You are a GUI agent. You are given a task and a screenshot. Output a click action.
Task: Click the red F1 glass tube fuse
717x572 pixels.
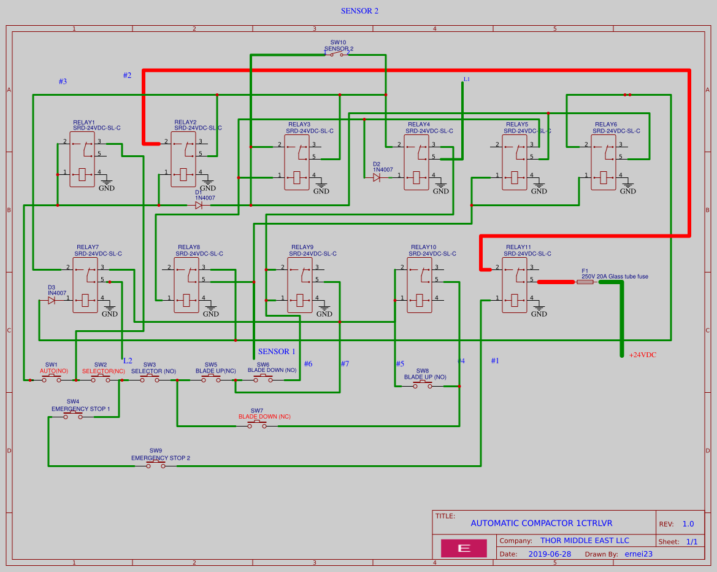[x=585, y=282]
